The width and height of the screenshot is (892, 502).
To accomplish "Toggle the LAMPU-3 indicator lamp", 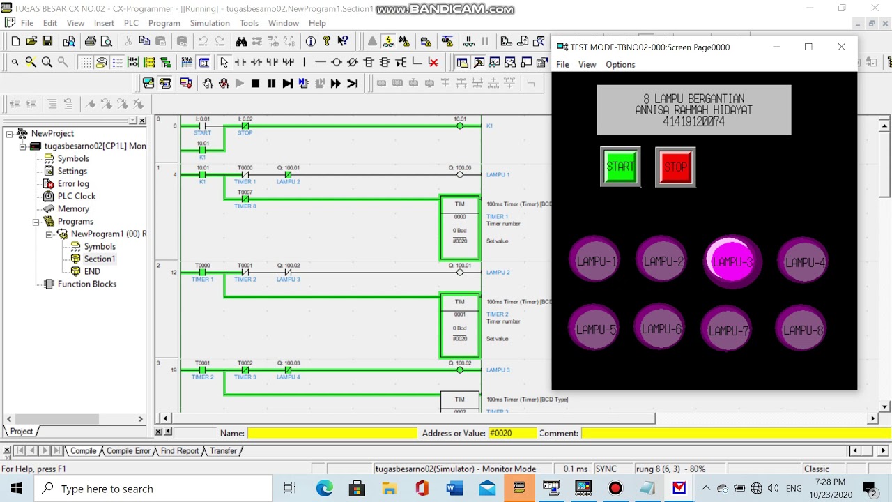I will tap(732, 261).
